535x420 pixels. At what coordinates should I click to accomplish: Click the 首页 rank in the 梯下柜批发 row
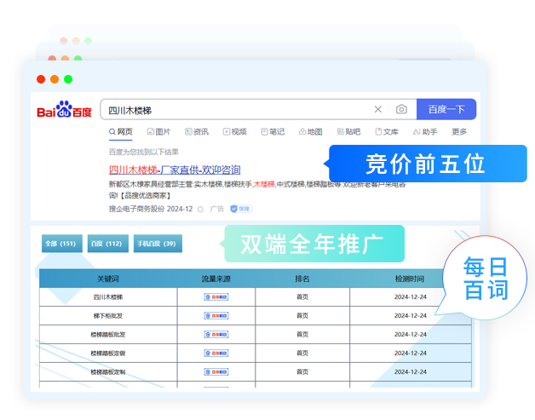pos(302,316)
